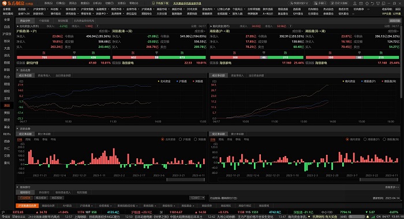Click the question mark icon beside 北向资金 net inflow
The width and height of the screenshot is (404, 219).
click(98, 26)
